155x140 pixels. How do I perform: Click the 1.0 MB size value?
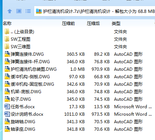[77, 69]
